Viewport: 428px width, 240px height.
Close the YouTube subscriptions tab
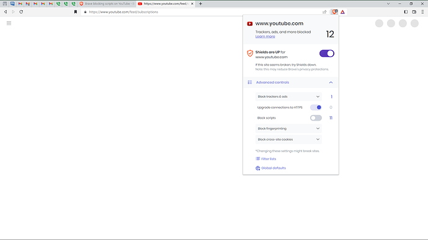click(192, 4)
